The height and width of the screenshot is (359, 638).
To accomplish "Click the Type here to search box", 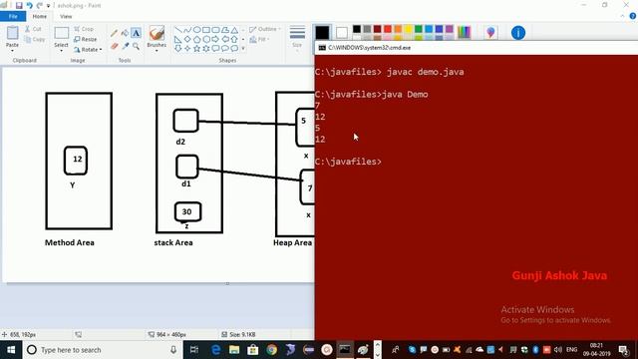I will pyautogui.click(x=104, y=350).
